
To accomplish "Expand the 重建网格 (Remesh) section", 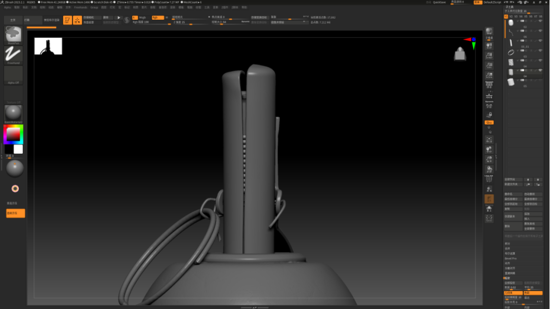I will [510, 273].
